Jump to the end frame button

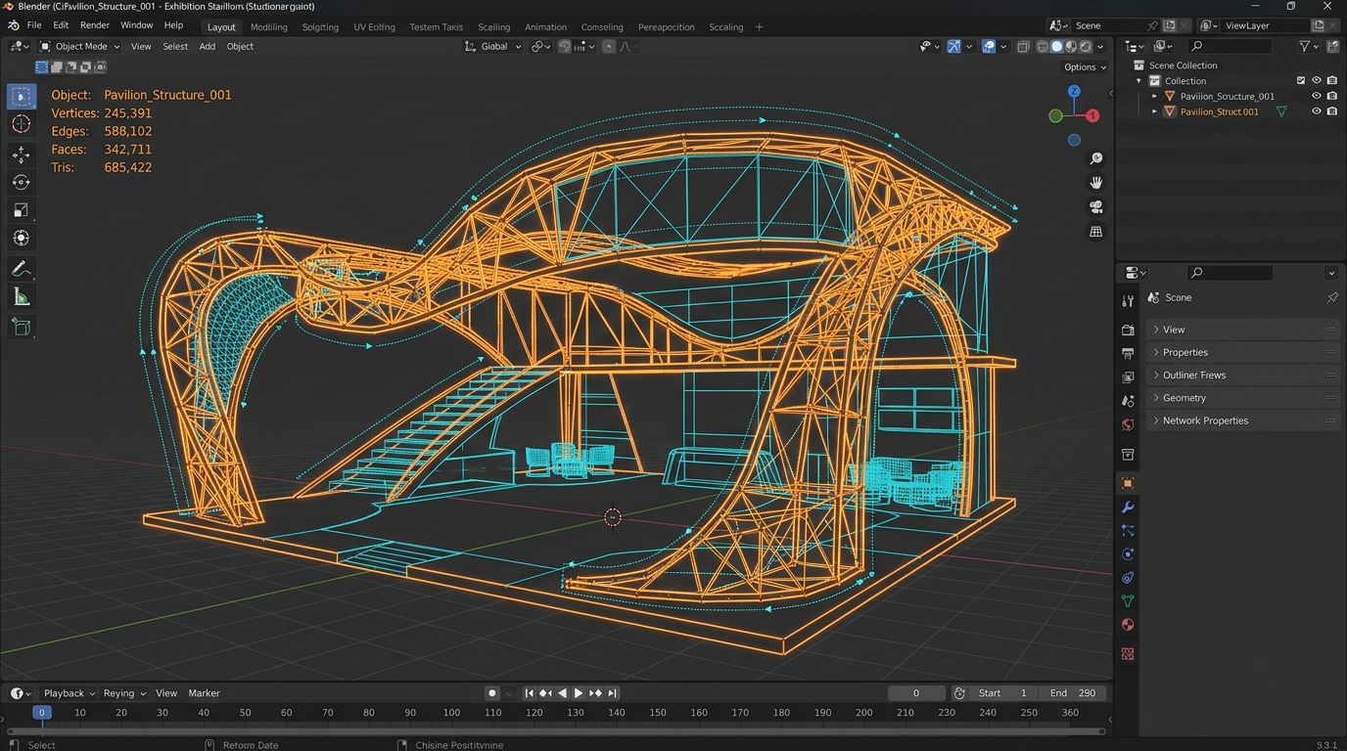tap(613, 693)
